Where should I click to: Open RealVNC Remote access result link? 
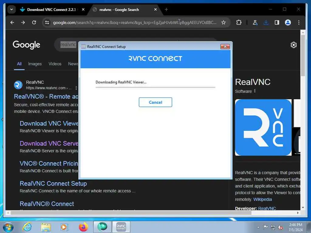(x=46, y=96)
